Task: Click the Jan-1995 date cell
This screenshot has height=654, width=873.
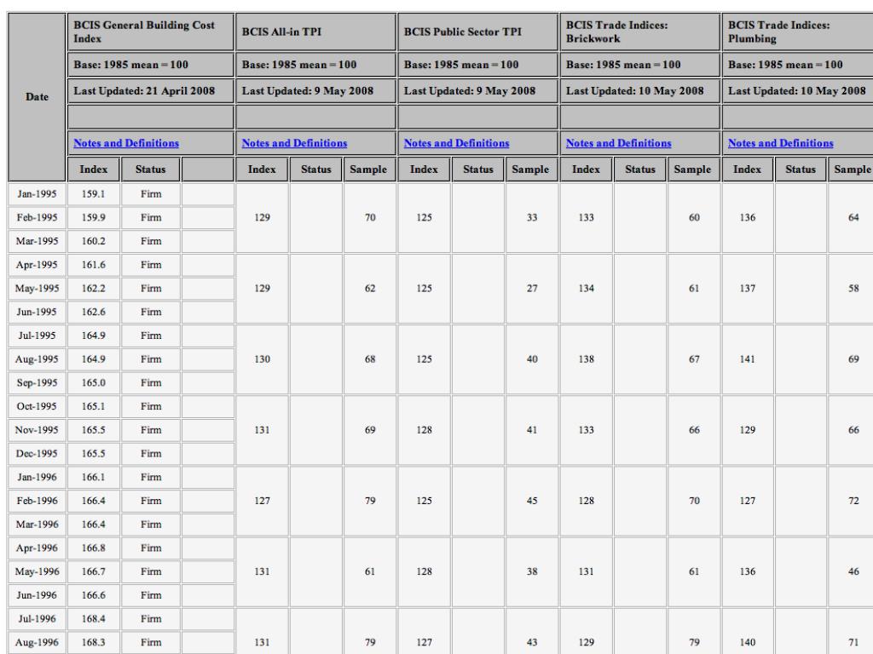Action: coord(37,194)
